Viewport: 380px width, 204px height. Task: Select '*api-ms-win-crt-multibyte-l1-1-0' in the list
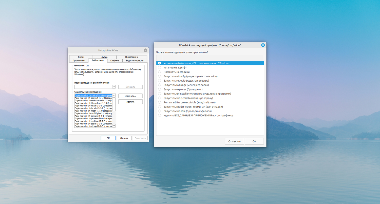click(x=93, y=114)
